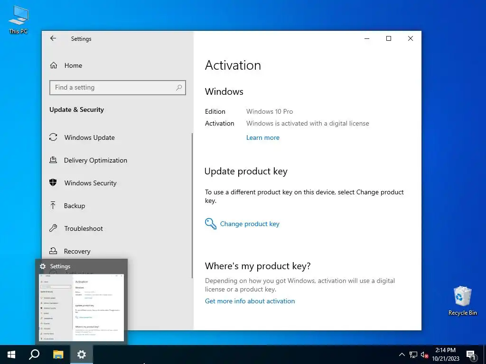Click the gear icon in preview popup title
Image resolution: width=486 pixels, height=364 pixels.
(x=43, y=266)
